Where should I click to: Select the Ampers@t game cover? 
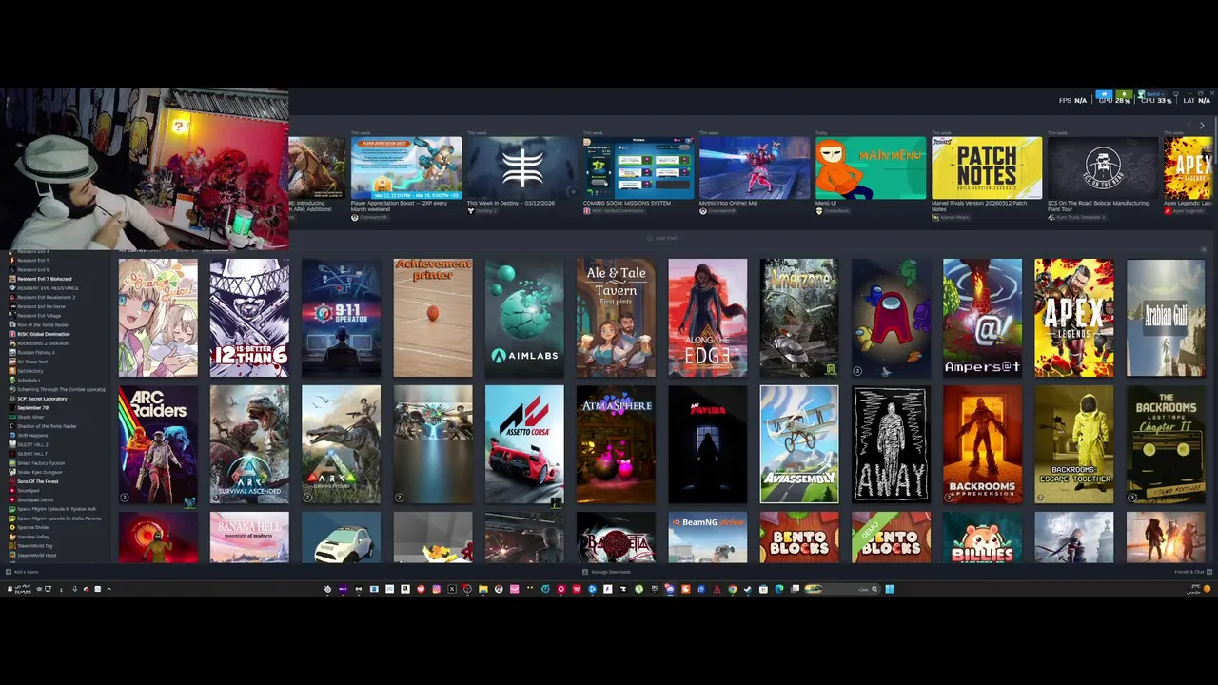pos(982,318)
